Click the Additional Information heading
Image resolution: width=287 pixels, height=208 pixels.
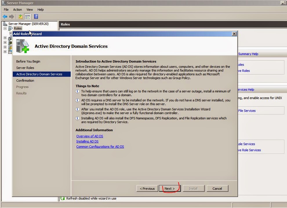94,130
